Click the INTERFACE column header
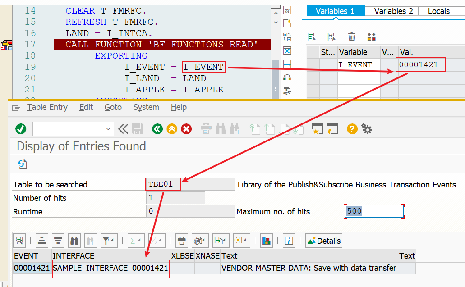This screenshot has width=465, height=287. point(111,255)
